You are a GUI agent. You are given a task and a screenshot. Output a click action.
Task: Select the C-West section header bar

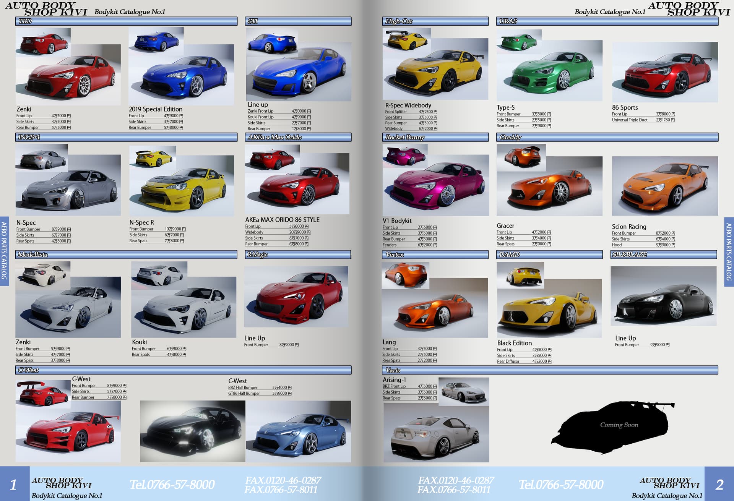tap(183, 370)
